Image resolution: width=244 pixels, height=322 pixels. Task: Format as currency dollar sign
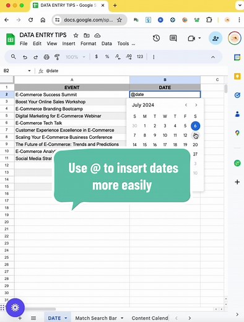pos(96,56)
